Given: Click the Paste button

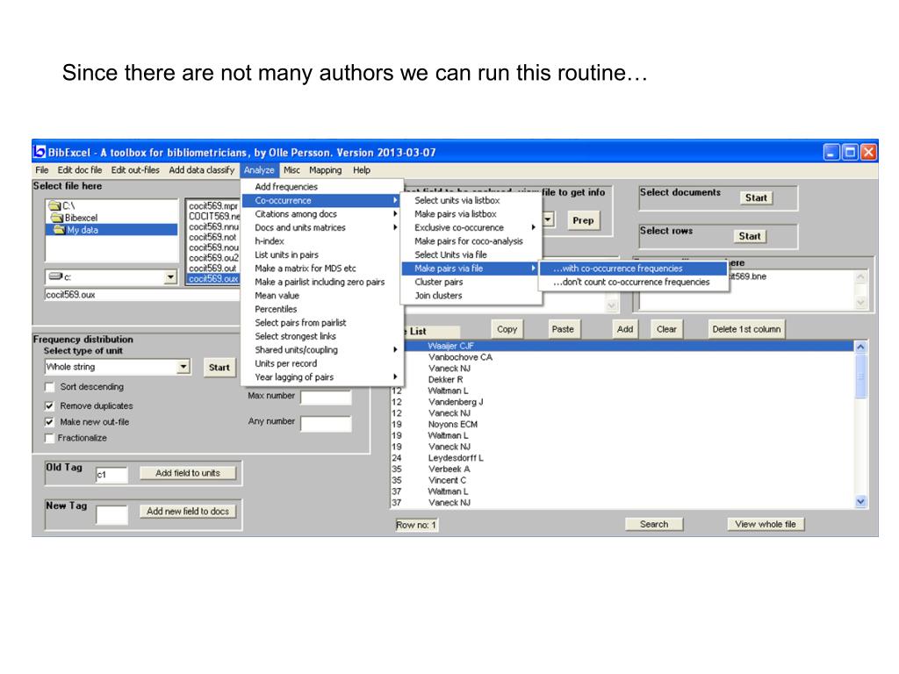Looking at the screenshot, I should pyautogui.click(x=563, y=329).
